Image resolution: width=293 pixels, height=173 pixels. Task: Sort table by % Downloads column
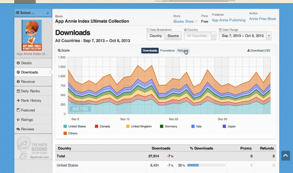[201, 148]
